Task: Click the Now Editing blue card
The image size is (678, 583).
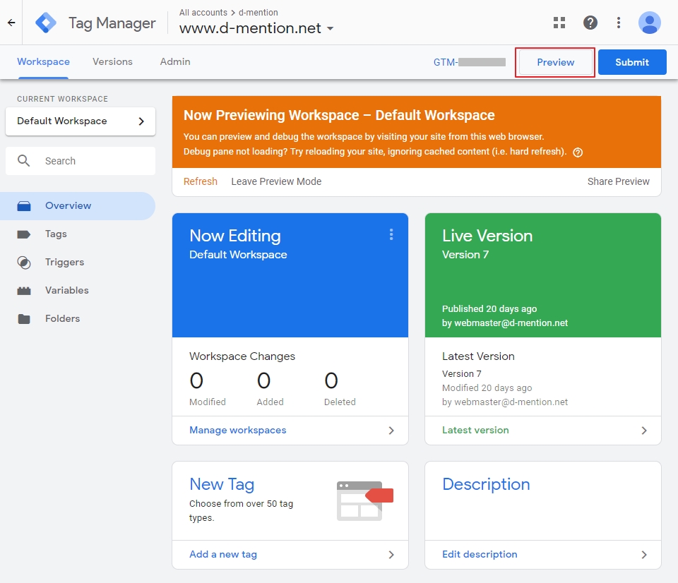Action: 290,275
